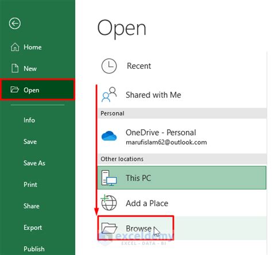Screen dimensions: 272x255
Task: Select Save in the sidebar
Action: coord(30,142)
